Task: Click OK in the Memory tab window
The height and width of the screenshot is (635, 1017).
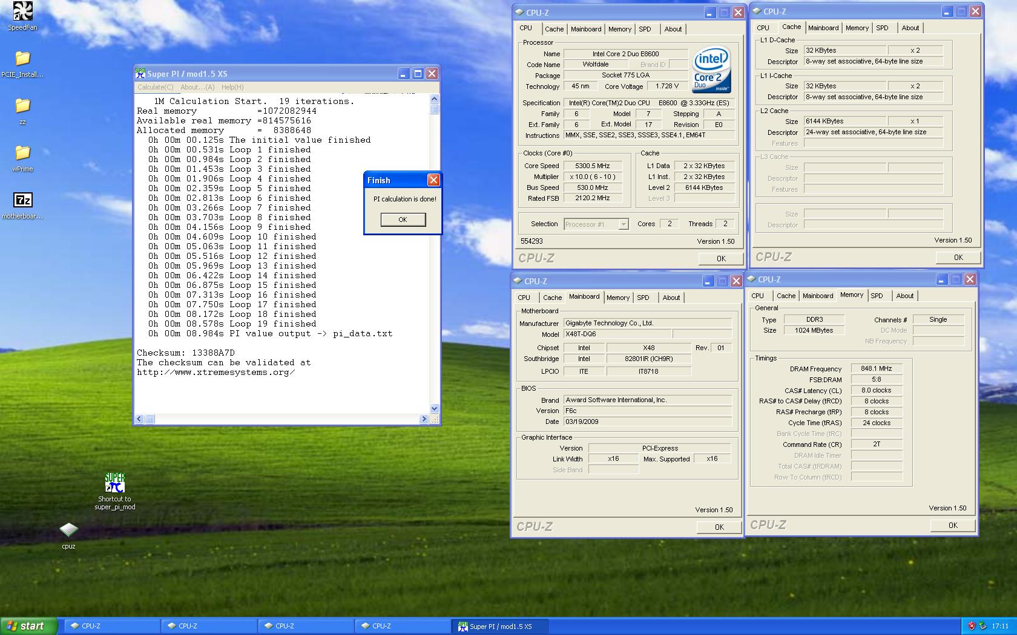Action: coord(953,526)
